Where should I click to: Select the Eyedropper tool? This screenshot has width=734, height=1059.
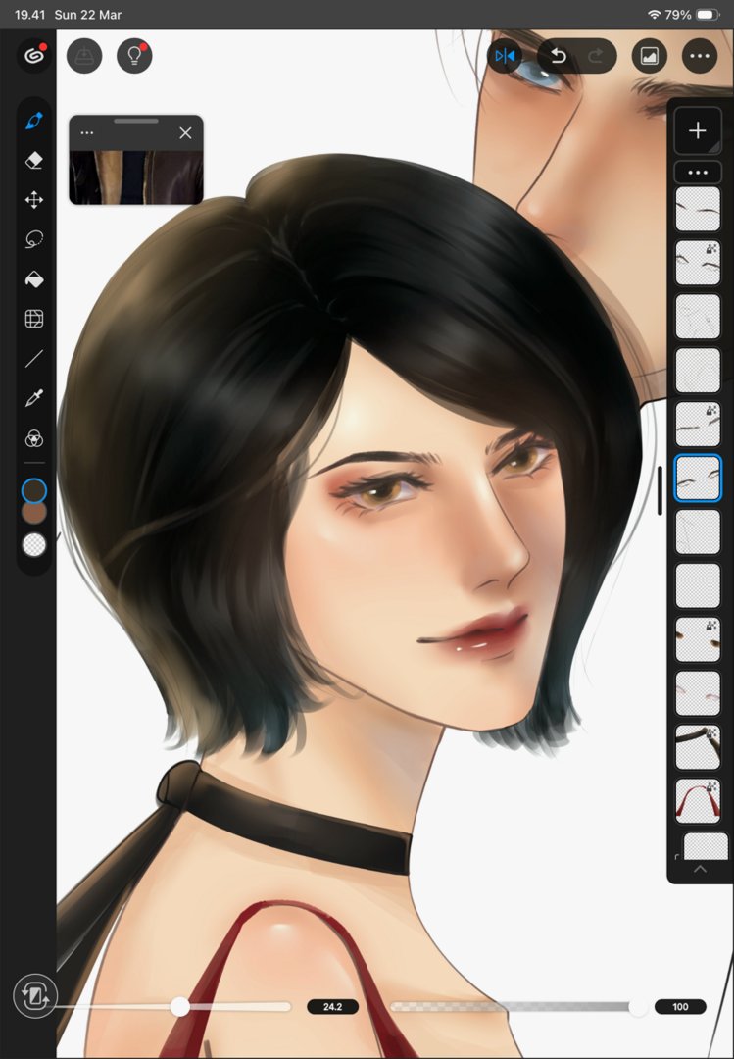click(x=33, y=398)
